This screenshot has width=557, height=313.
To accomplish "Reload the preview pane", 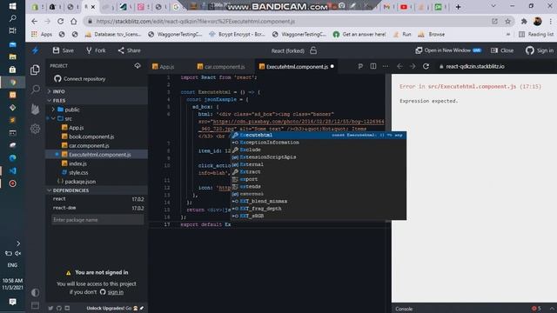I will pos(426,66).
